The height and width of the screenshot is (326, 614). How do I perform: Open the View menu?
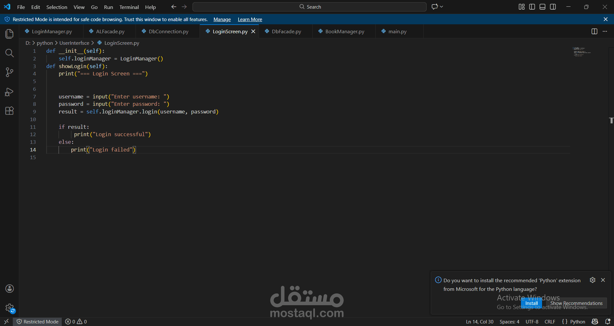coord(79,7)
